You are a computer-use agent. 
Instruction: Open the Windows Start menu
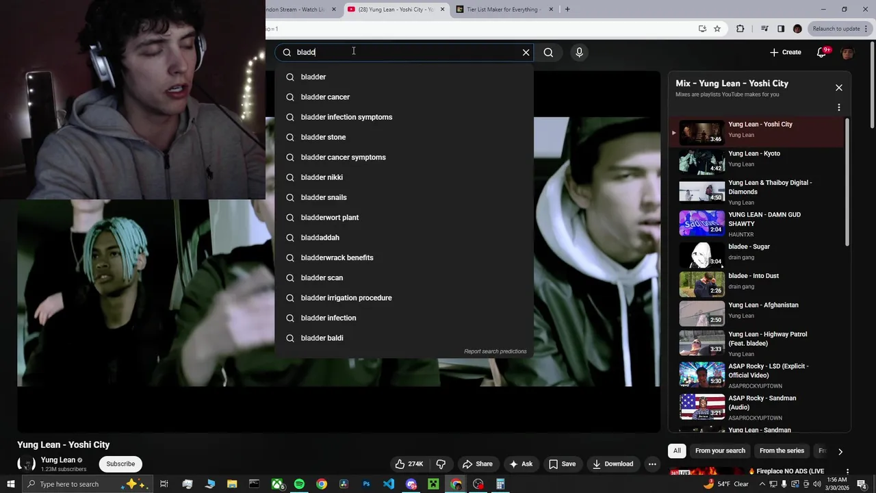point(11,484)
